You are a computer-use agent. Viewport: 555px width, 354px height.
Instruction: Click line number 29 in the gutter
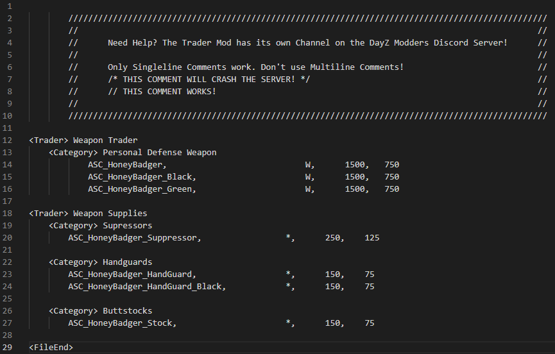9,347
